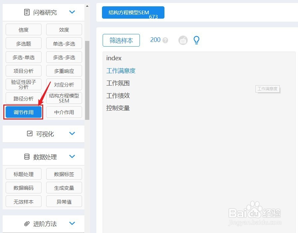Click 生成变量
Viewport: 298px width, 233px height.
coord(64,188)
